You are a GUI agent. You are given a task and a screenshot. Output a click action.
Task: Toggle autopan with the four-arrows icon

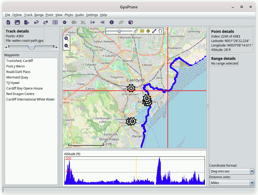pyautogui.click(x=148, y=31)
